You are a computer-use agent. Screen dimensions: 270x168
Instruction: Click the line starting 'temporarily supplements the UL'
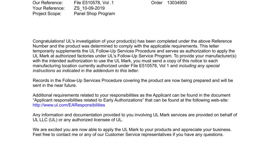134,51
